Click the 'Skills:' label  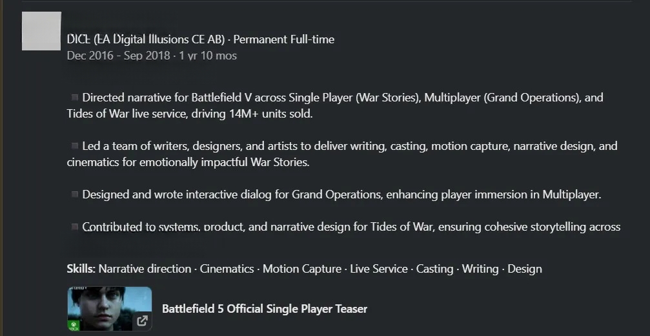click(x=81, y=269)
